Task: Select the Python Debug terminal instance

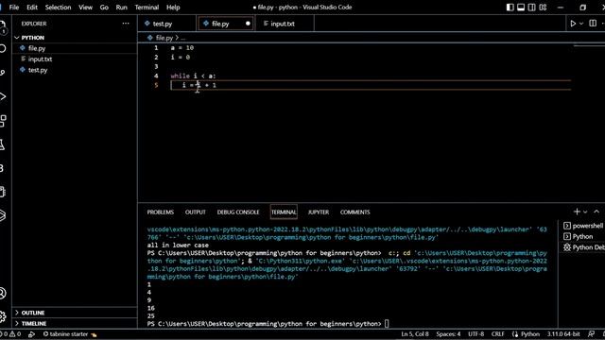Action: tap(583, 247)
